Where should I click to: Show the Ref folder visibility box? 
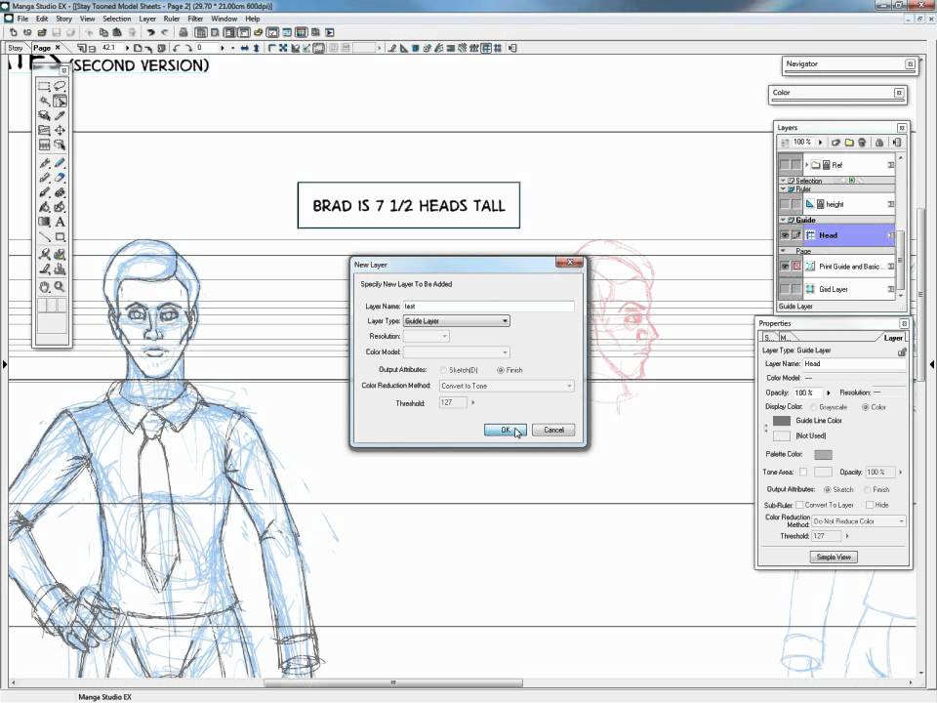(x=785, y=164)
